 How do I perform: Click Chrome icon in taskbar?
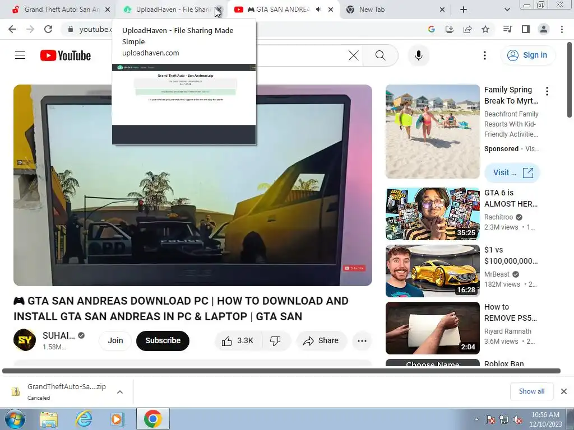(x=153, y=419)
